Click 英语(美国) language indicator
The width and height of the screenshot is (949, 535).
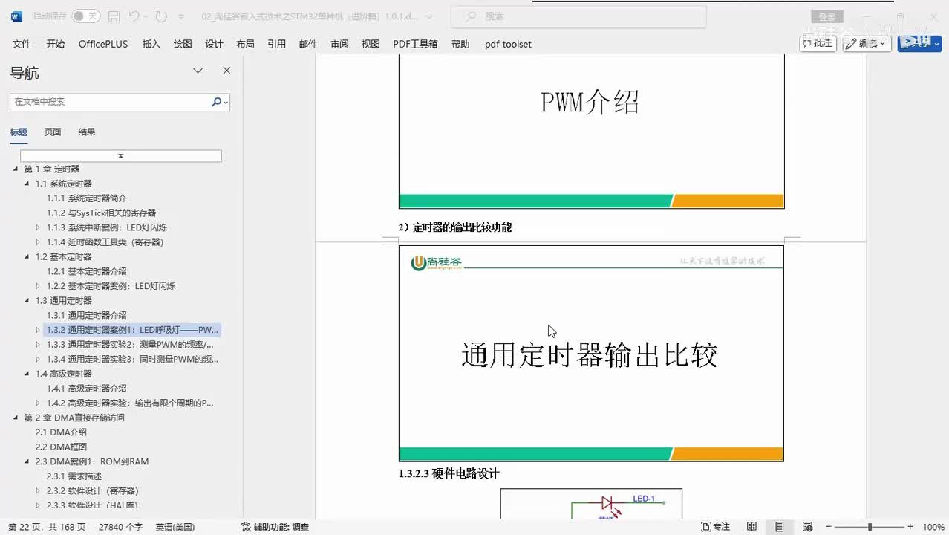(175, 527)
